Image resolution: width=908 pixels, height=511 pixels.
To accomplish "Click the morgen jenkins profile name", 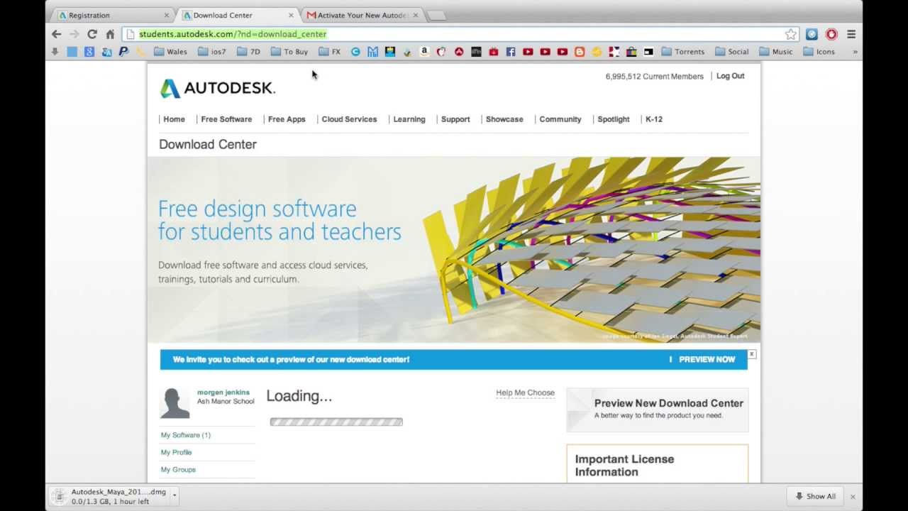I will click(x=223, y=392).
